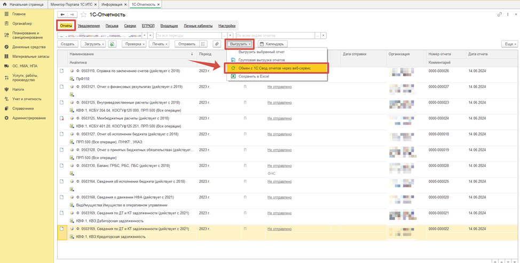
Task: Select row Ф. 0503168, Сведения о движении НФА
Action: pyautogui.click(x=287, y=201)
